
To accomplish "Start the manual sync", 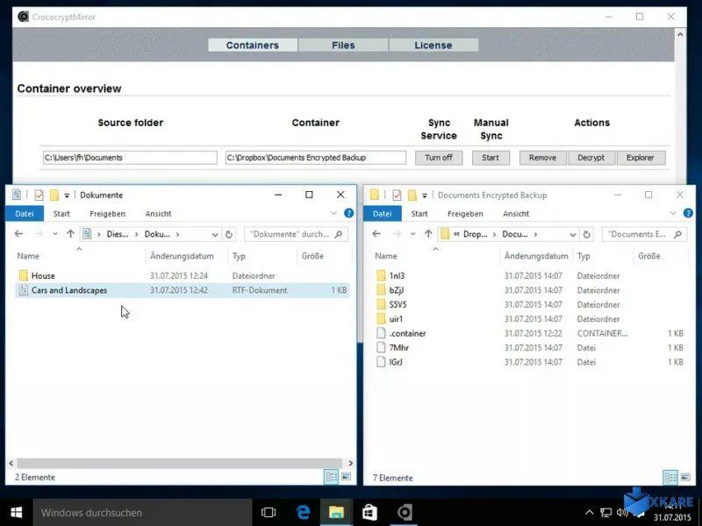I will coord(491,158).
